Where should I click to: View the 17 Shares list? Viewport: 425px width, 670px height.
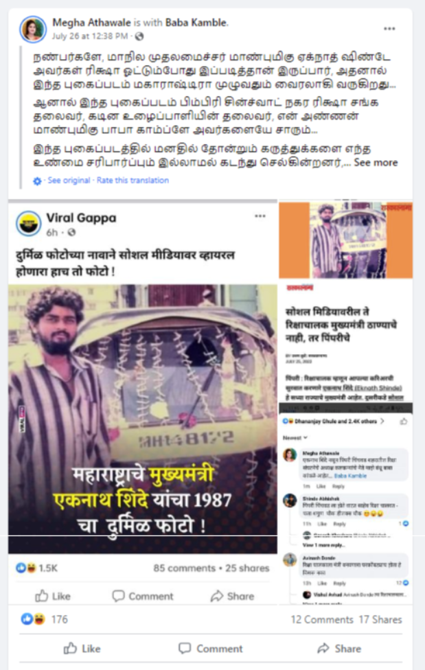[380, 620]
